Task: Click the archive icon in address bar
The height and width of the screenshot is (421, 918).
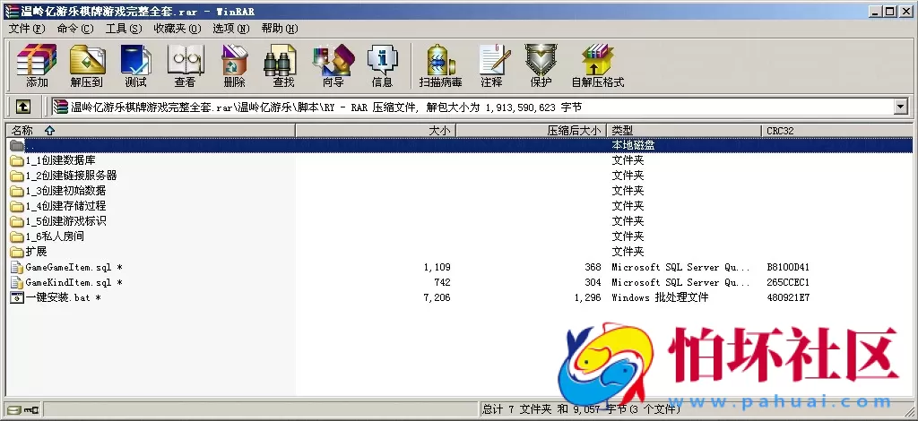Action: (60, 107)
